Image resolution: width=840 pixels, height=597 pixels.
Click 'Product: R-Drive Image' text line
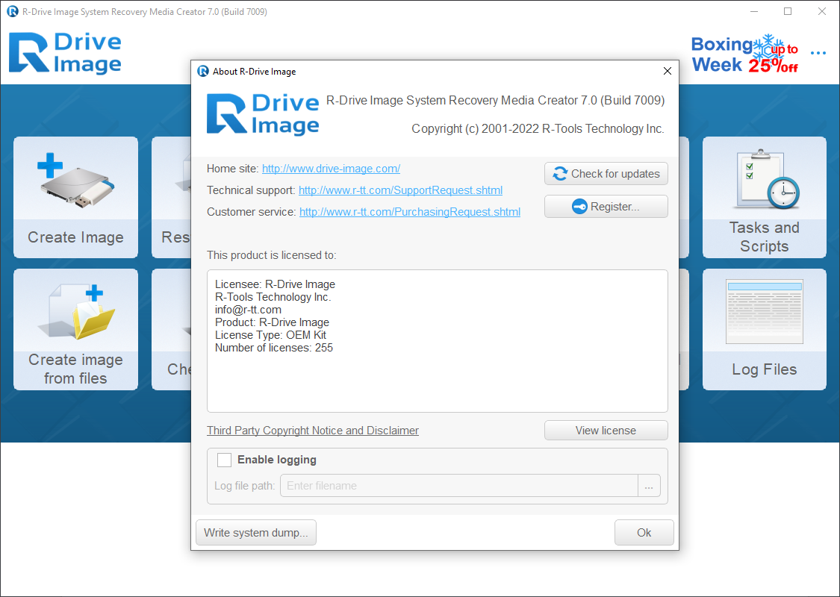click(x=272, y=322)
